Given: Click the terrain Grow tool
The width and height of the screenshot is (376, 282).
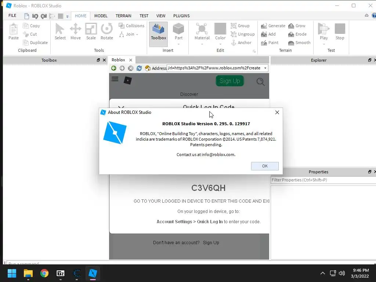Looking at the screenshot, I should [297, 26].
